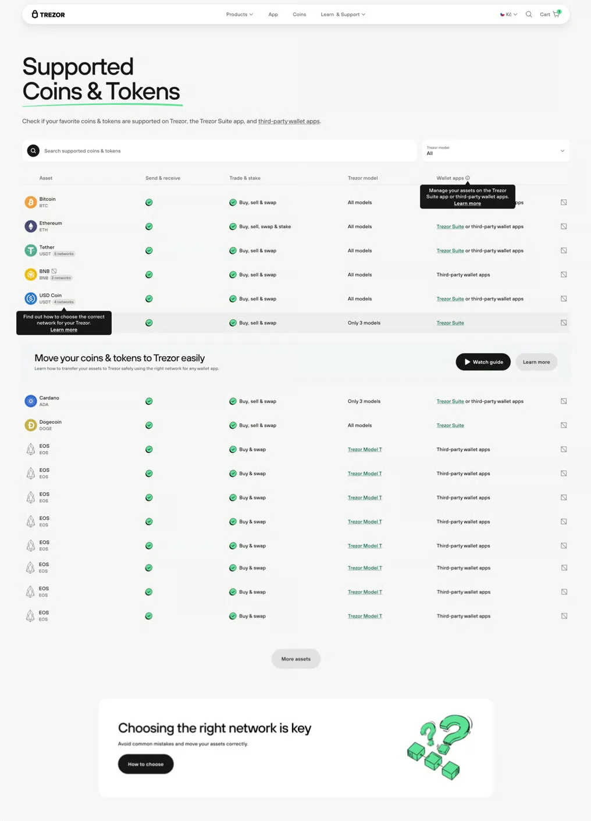Click 'All models' in Dogecoin row

coord(359,426)
